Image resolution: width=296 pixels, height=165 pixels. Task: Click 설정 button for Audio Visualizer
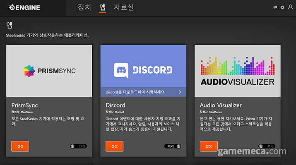coord(209,146)
